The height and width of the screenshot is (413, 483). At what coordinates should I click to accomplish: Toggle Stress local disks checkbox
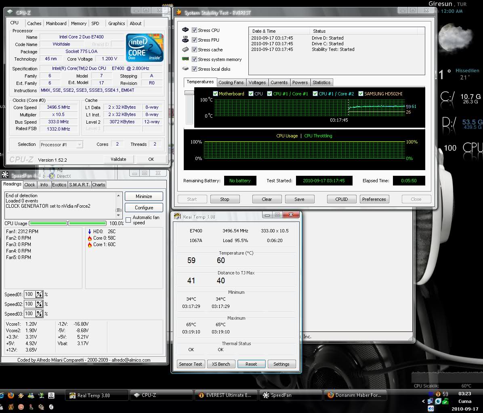[x=194, y=69]
